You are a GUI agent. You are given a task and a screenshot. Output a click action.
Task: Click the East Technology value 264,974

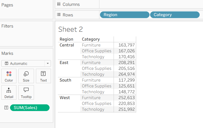point(126,74)
